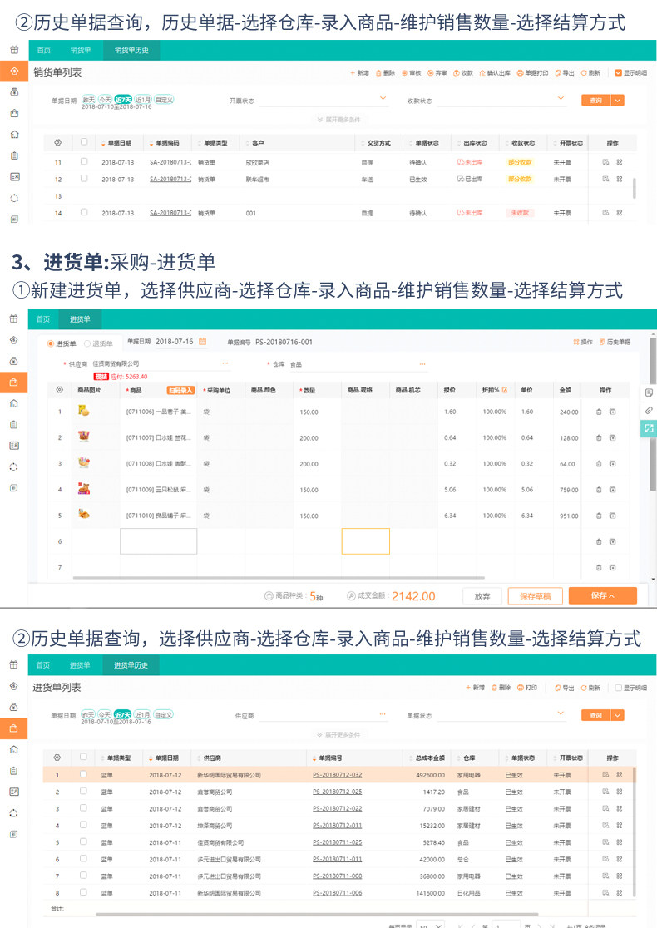Open order link PS-20180712-032
The height and width of the screenshot is (928, 657).
pyautogui.click(x=338, y=775)
